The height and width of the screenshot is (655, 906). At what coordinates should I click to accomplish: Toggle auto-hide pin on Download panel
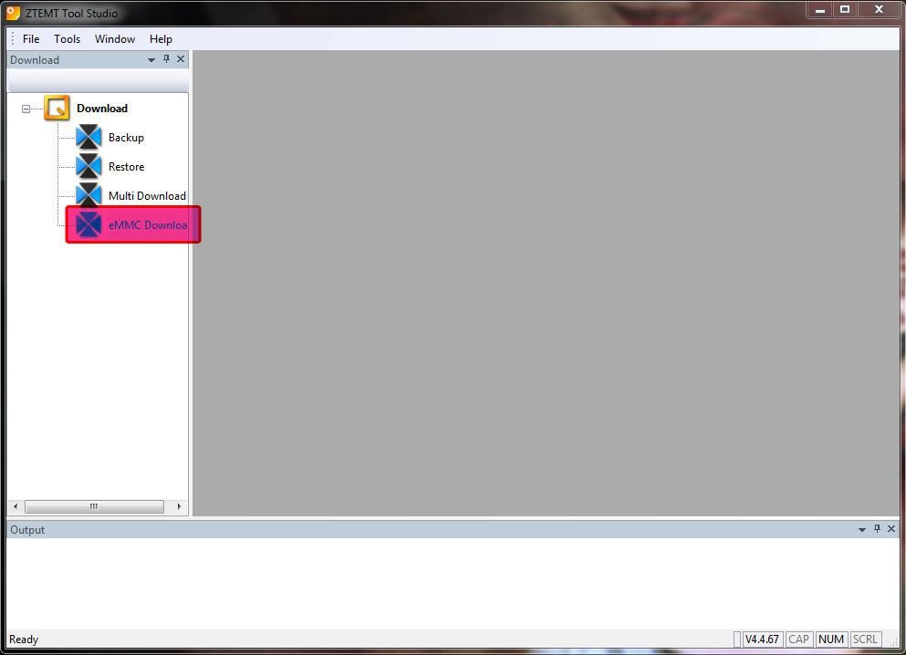click(x=166, y=59)
